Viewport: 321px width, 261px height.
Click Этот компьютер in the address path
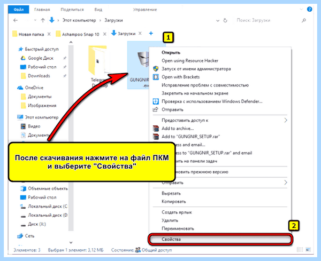[79, 20]
